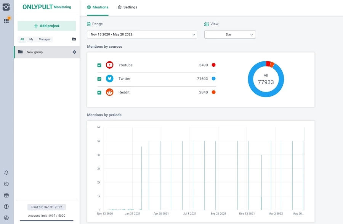Open user profile icon
Screen dimensions: 343x224
(6, 218)
